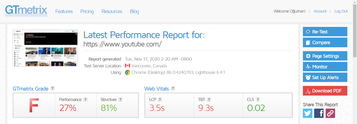Click question mark next to LCP

pos(160,99)
